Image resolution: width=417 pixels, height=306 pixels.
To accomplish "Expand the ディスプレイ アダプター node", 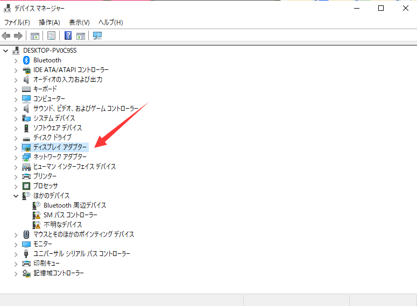I will point(16,147).
